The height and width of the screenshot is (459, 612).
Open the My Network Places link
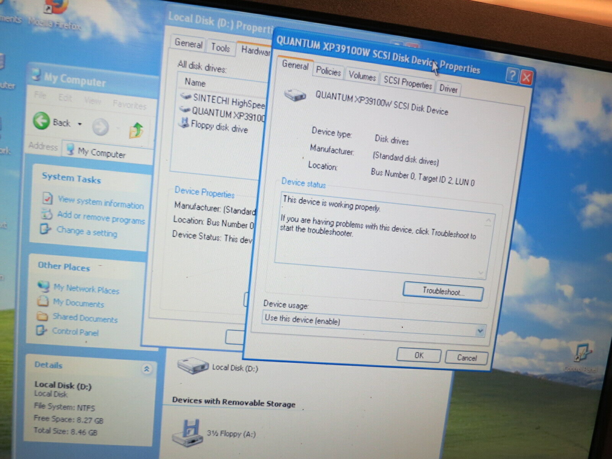pyautogui.click(x=86, y=288)
